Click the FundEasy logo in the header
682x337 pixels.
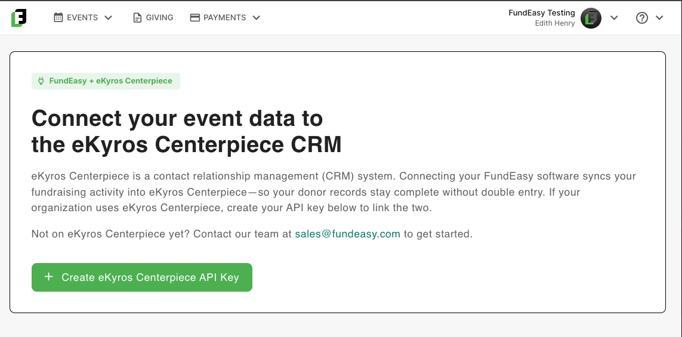[x=18, y=18]
